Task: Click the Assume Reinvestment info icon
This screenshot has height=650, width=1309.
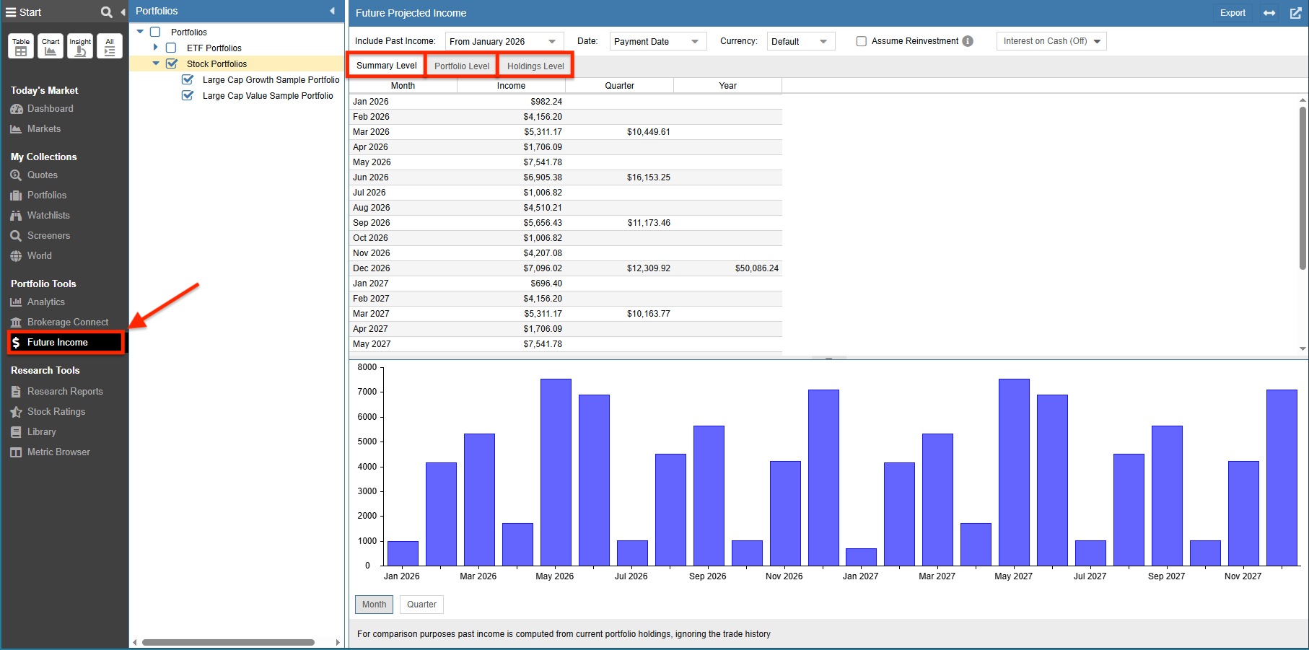Action: pyautogui.click(x=968, y=41)
